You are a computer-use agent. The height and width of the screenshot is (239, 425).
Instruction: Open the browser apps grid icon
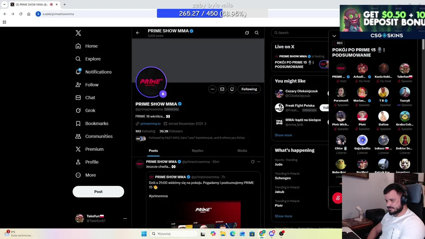(x=4, y=22)
